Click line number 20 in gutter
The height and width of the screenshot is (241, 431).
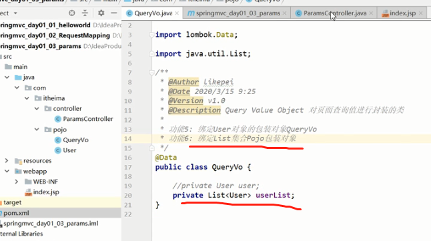pyautogui.click(x=128, y=196)
